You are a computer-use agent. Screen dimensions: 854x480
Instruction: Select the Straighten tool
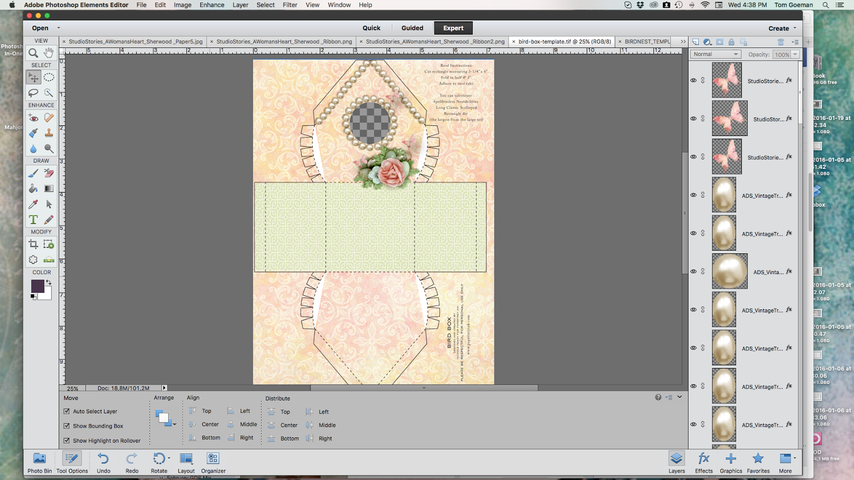tap(49, 260)
